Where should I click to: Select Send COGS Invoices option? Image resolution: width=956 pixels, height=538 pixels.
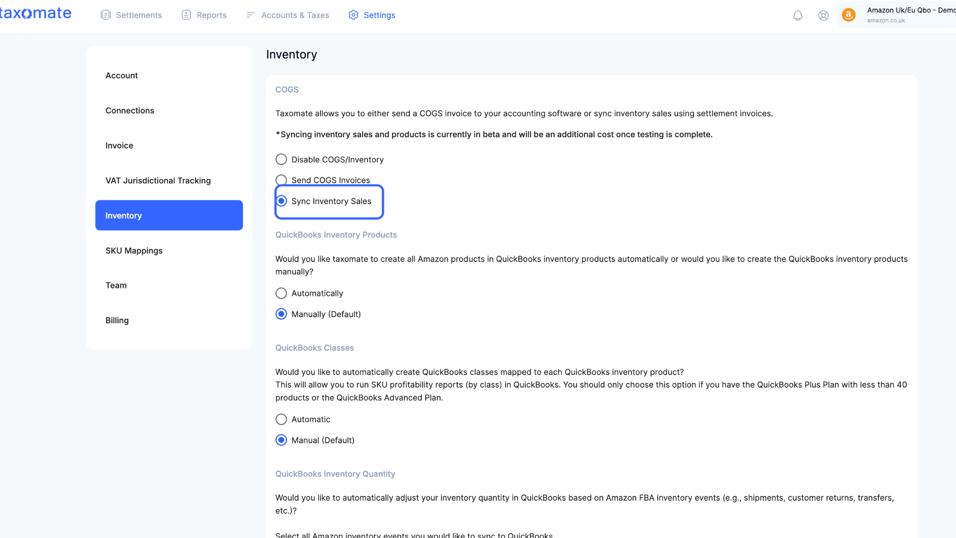coord(281,180)
